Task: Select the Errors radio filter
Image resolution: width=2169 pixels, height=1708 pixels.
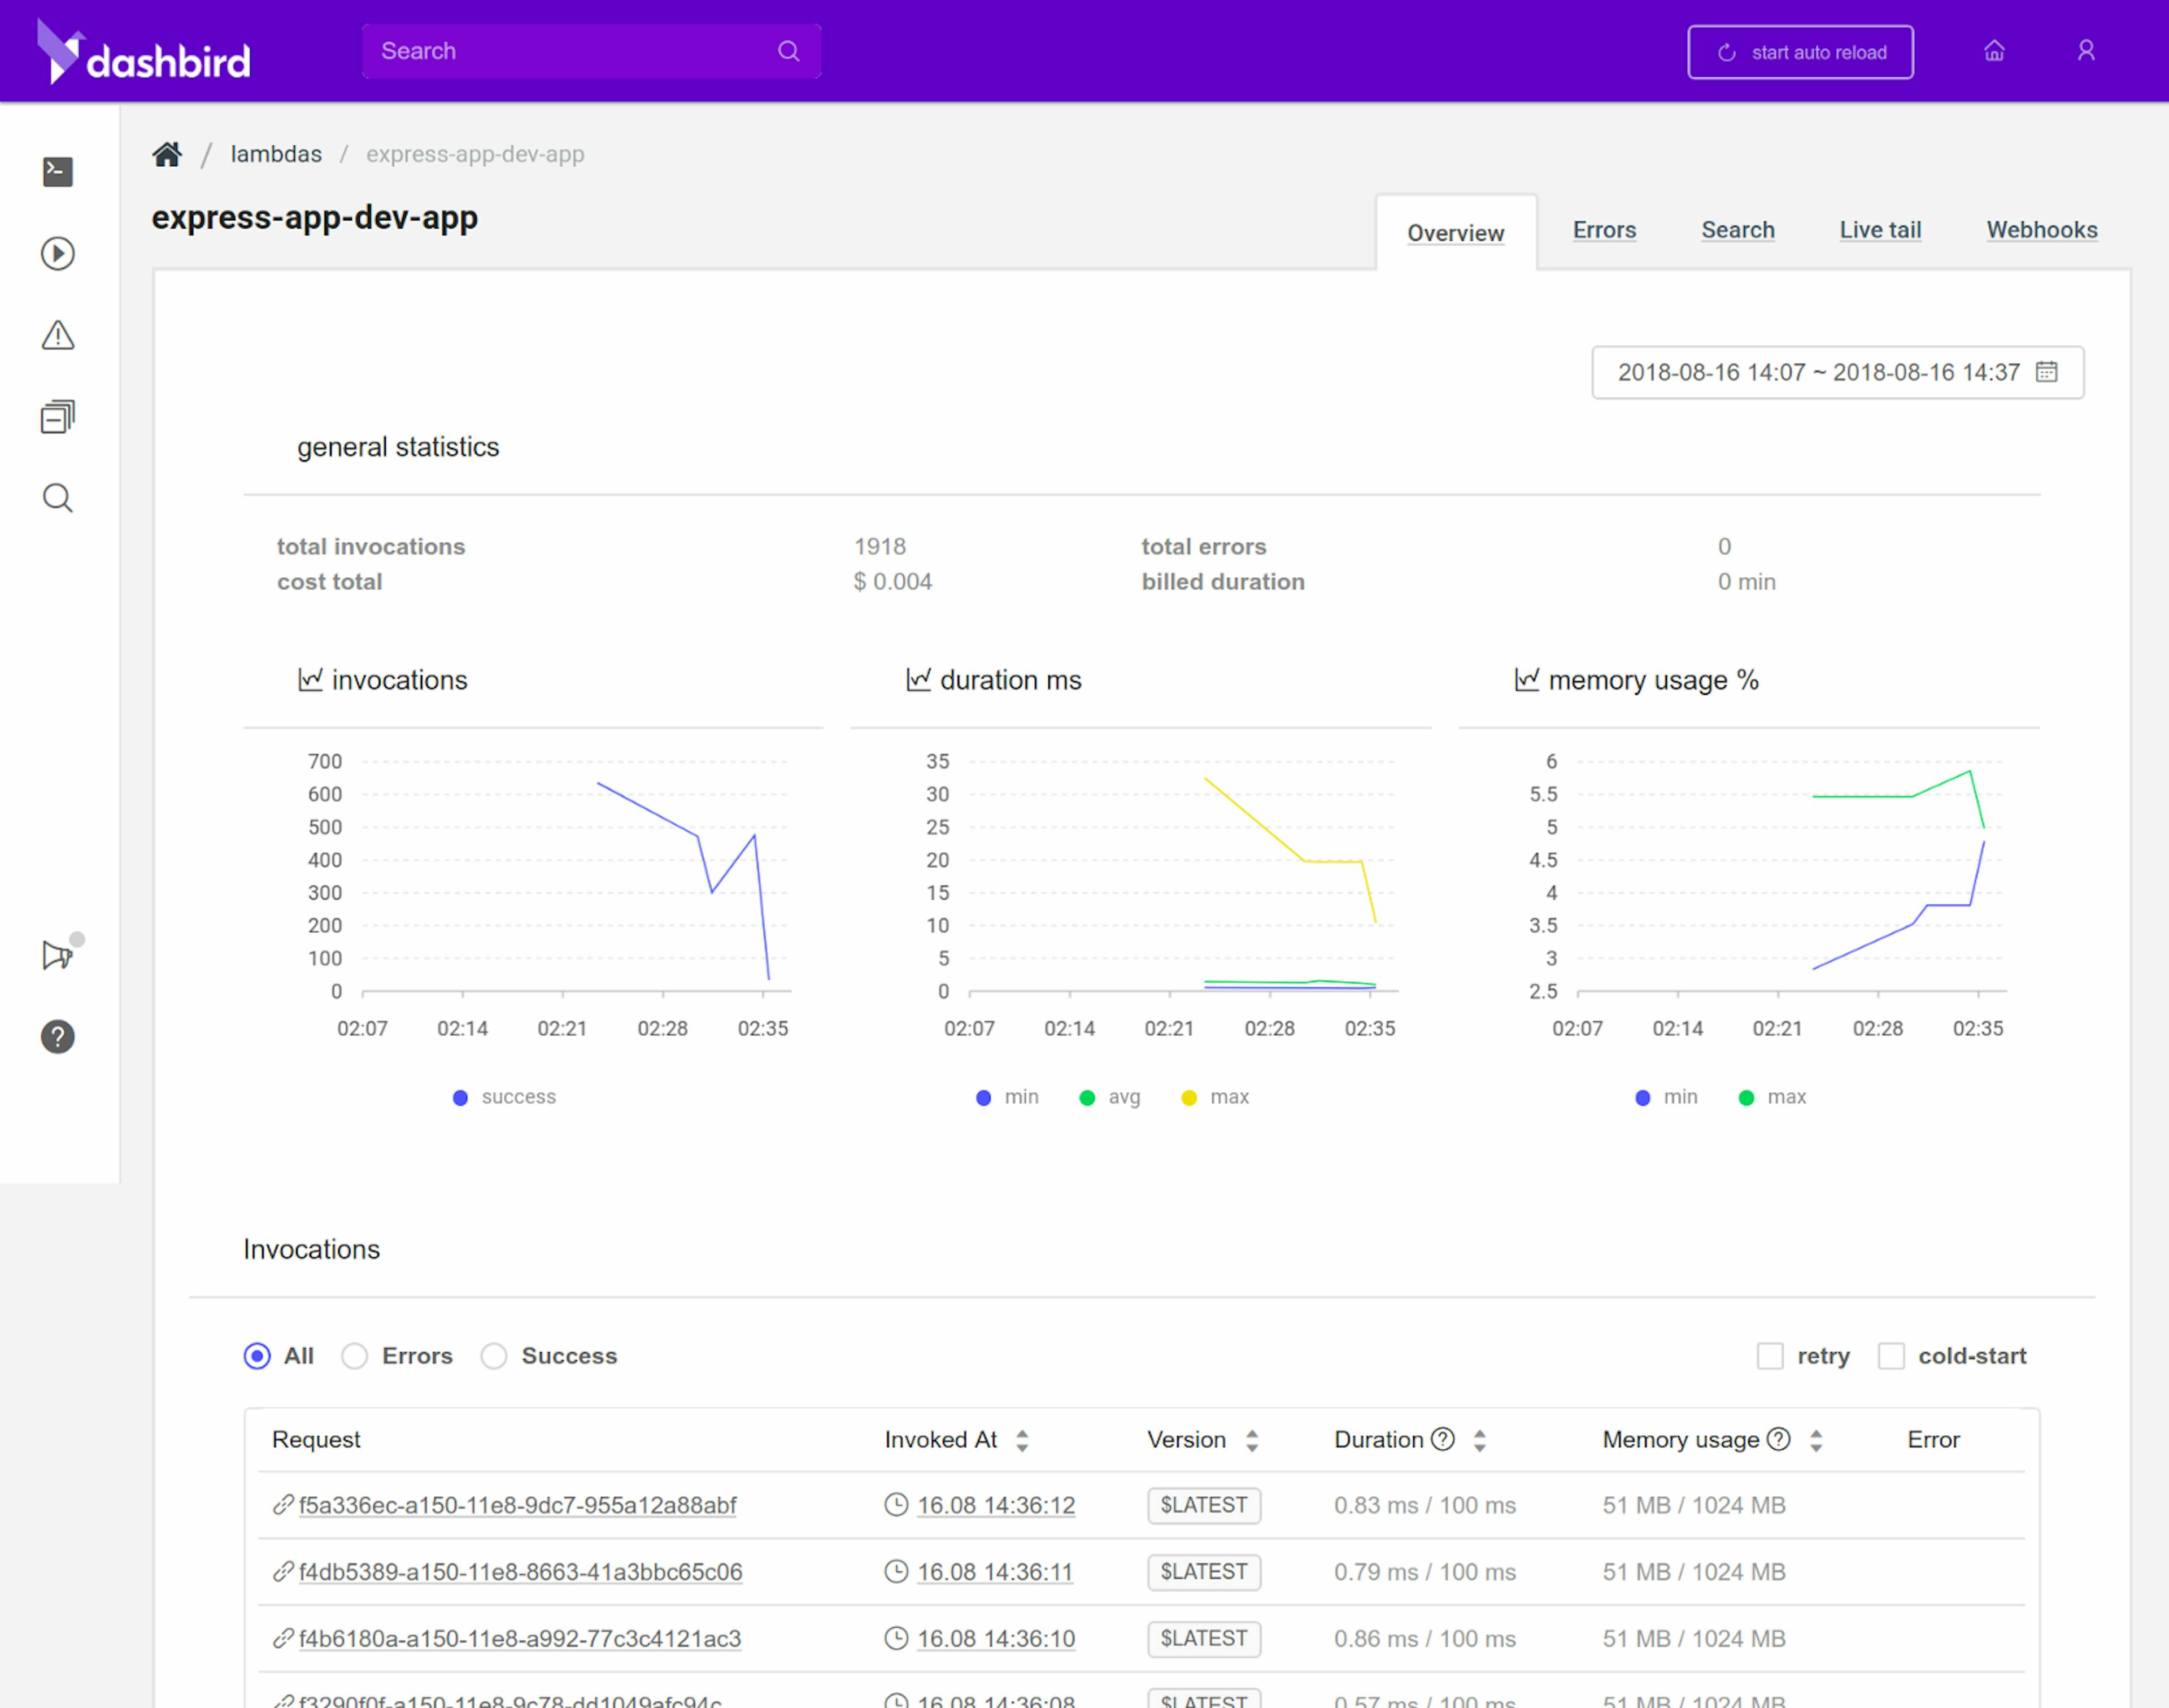Action: (x=355, y=1356)
